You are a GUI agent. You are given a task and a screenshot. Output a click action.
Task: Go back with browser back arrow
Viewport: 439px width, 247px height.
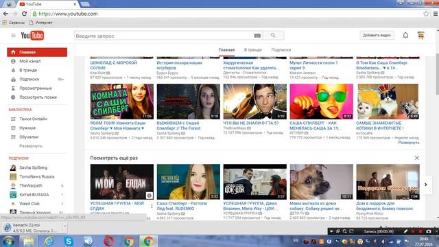(5, 14)
